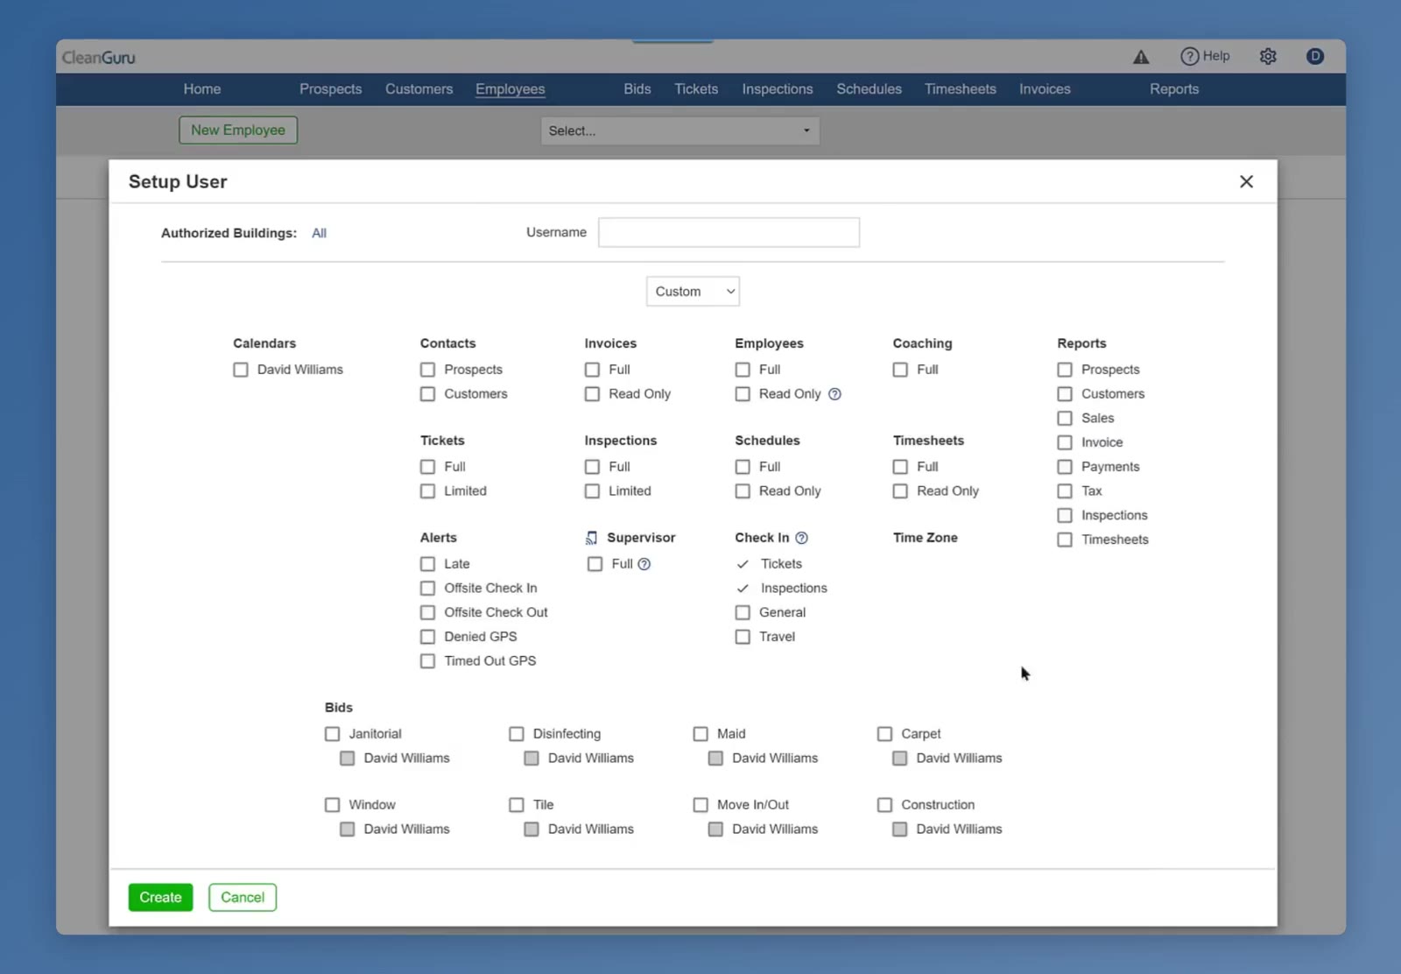This screenshot has height=974, width=1401.
Task: Click the Create button
Action: point(160,897)
